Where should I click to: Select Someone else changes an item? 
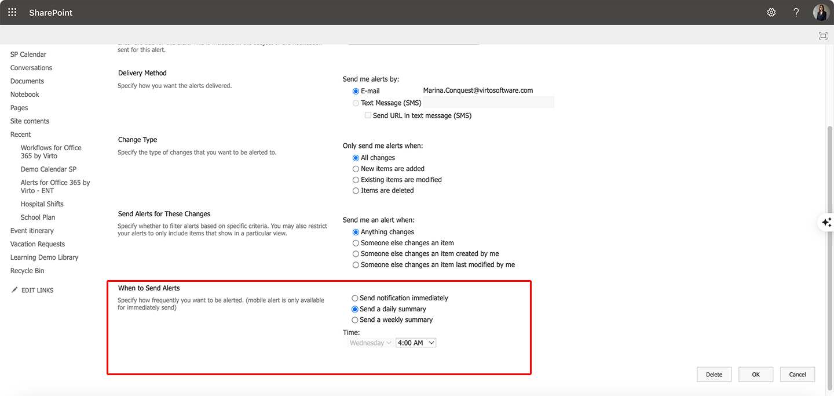(356, 242)
